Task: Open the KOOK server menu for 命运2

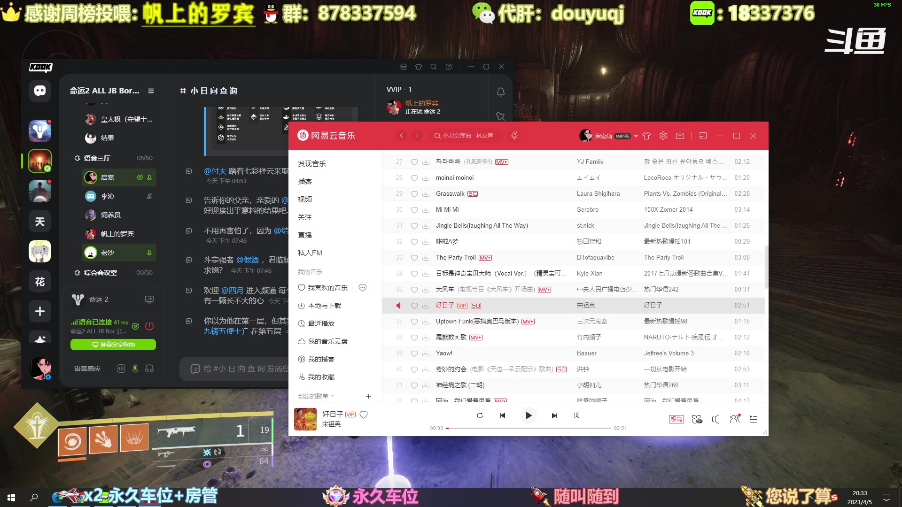Action: point(151,91)
